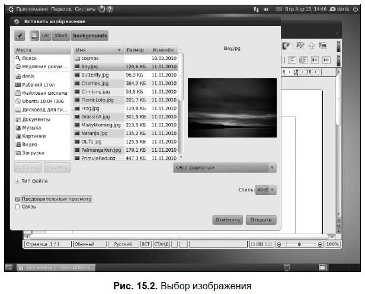Click the Firefox launcher icon in top panel
Screen dimensions: 365x294
tap(102, 9)
